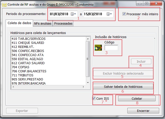165x119 pixels.
Task: Select 410 TAR.BC/SERVICOS in the list
Action: tap(29, 39)
